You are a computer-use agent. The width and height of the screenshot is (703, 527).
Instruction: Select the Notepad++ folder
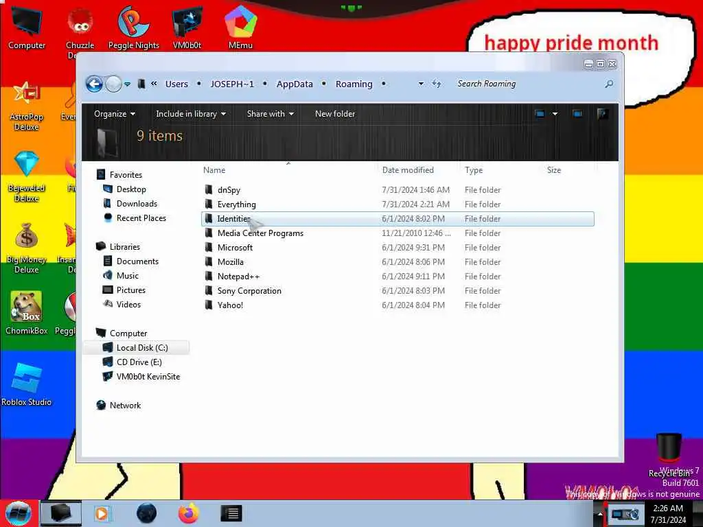397,277
